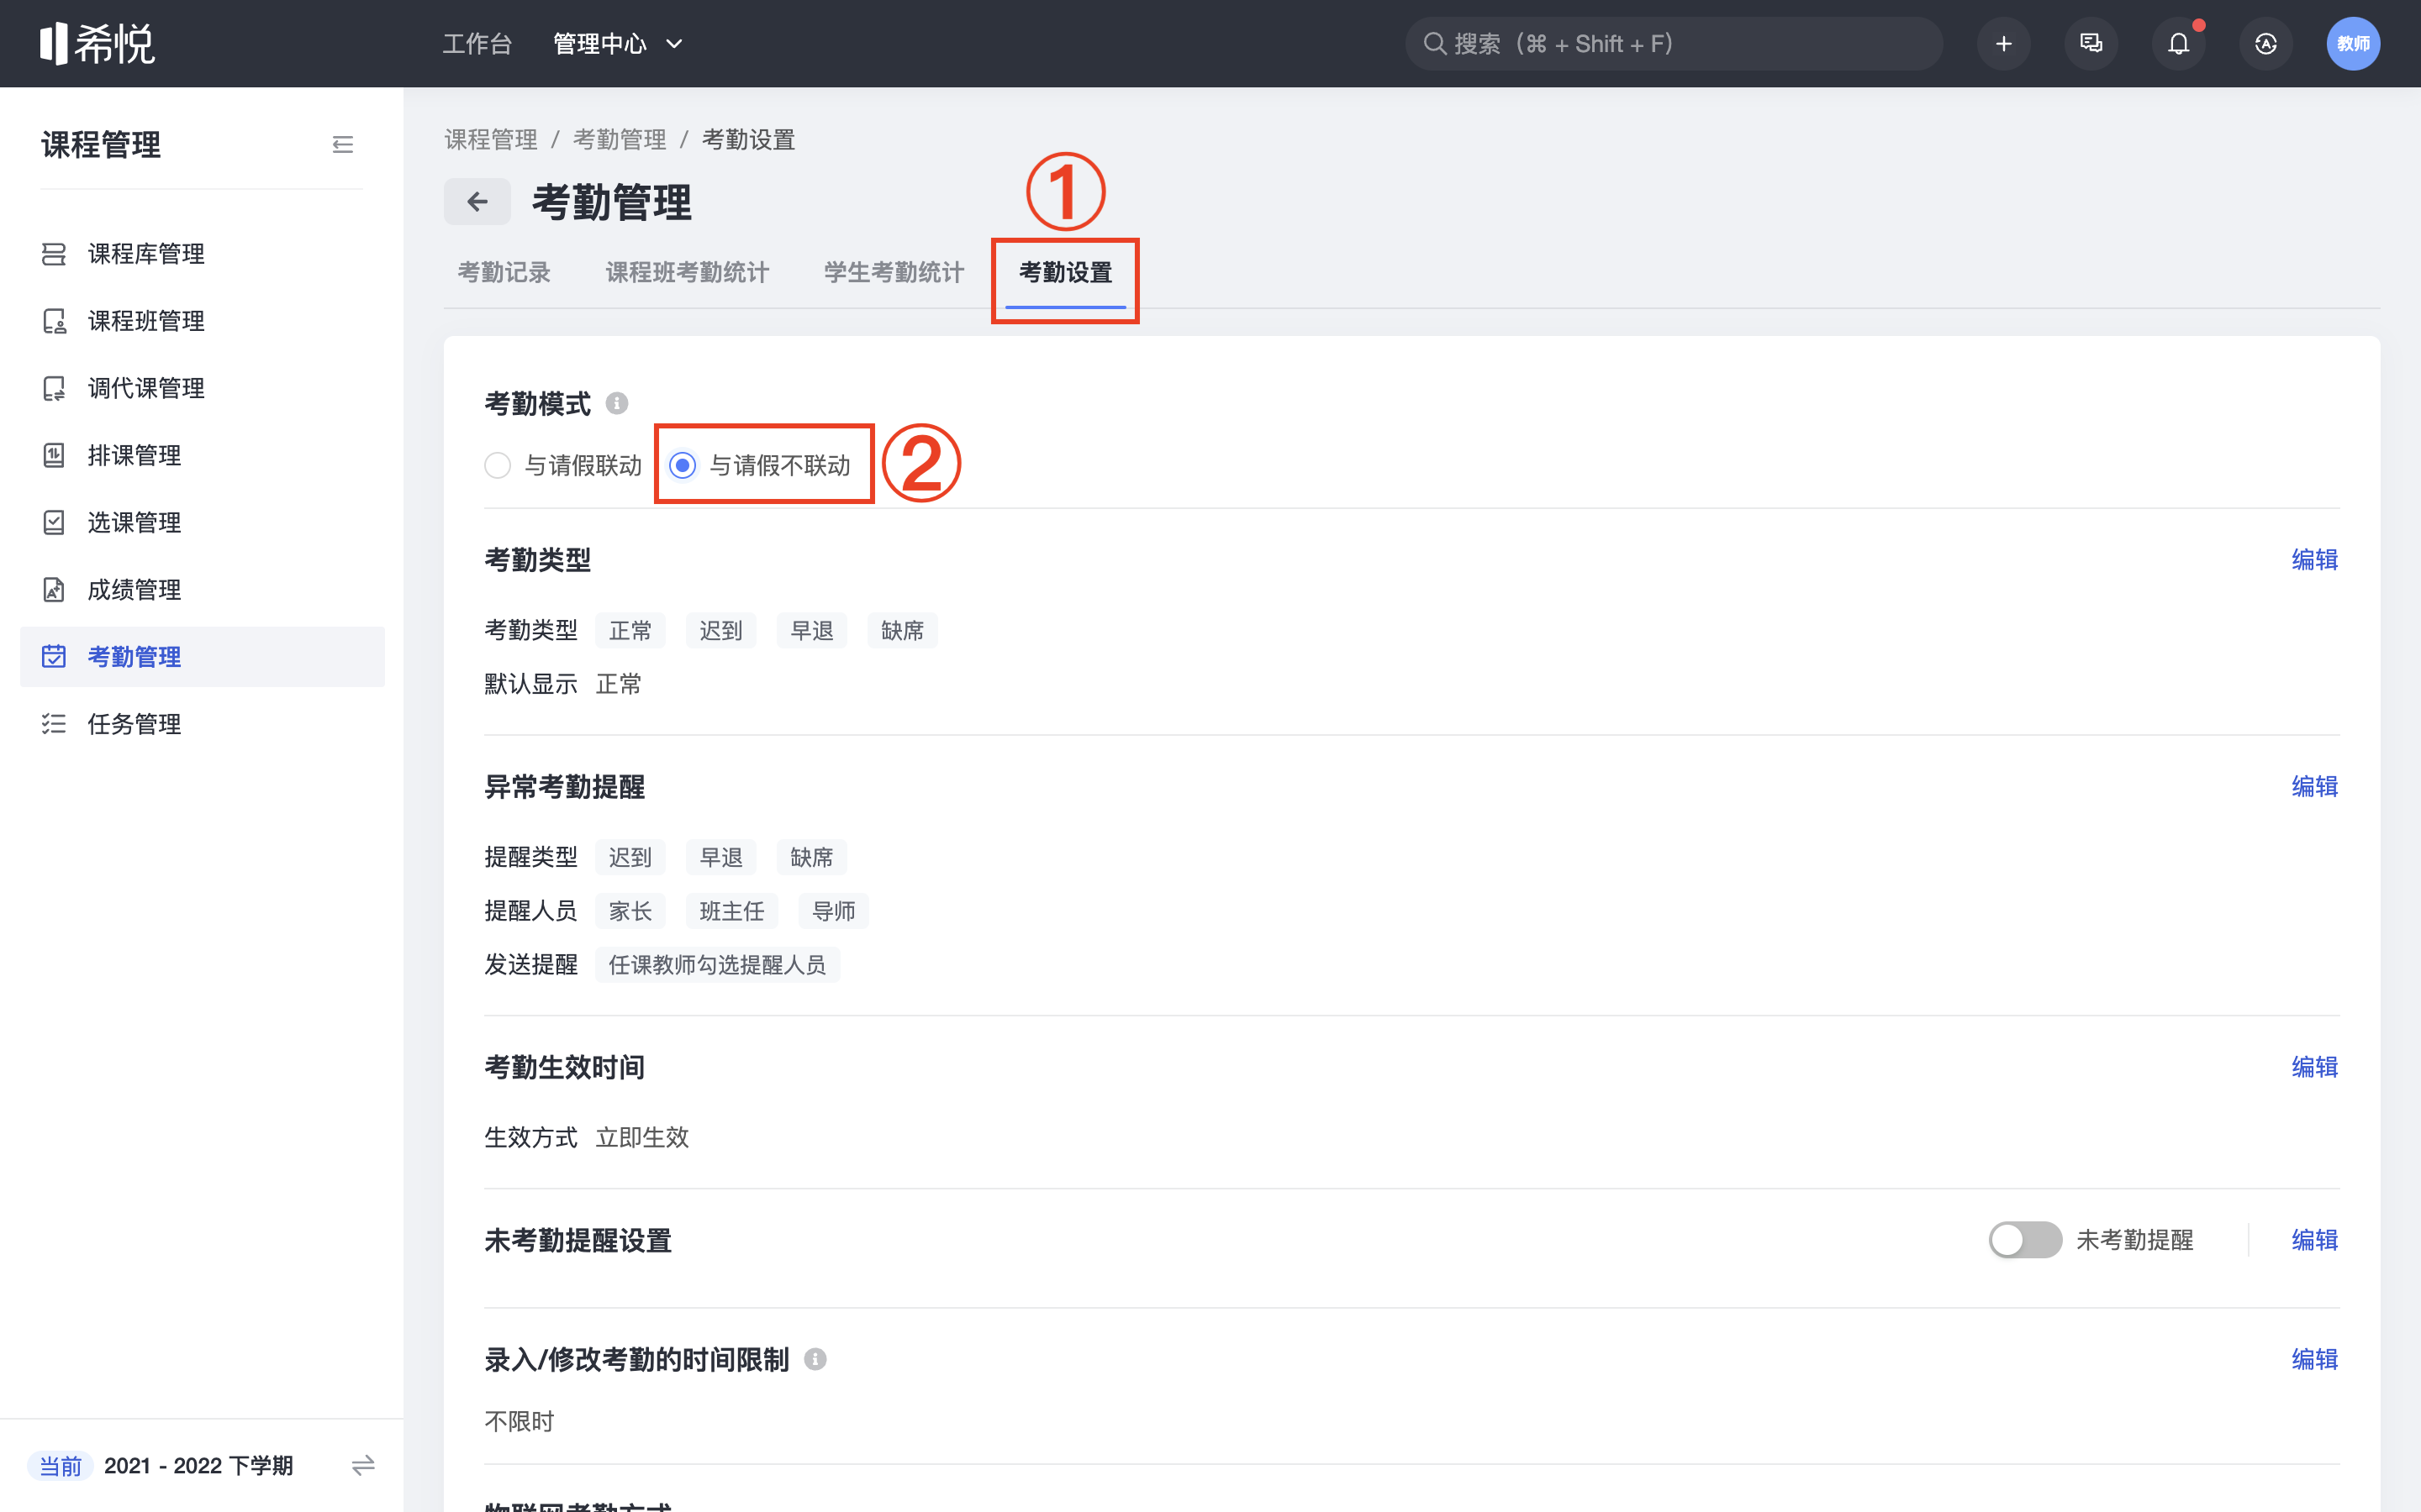Click the 课程班管理 sidebar icon

54,321
